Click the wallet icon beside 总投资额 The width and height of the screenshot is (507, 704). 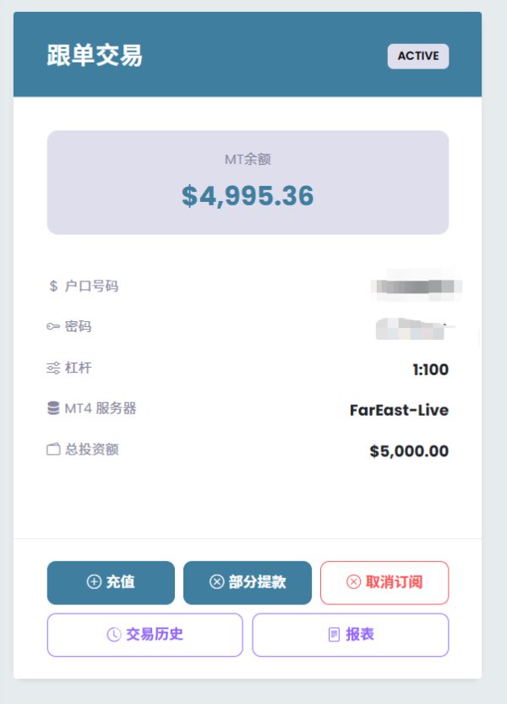tap(53, 450)
